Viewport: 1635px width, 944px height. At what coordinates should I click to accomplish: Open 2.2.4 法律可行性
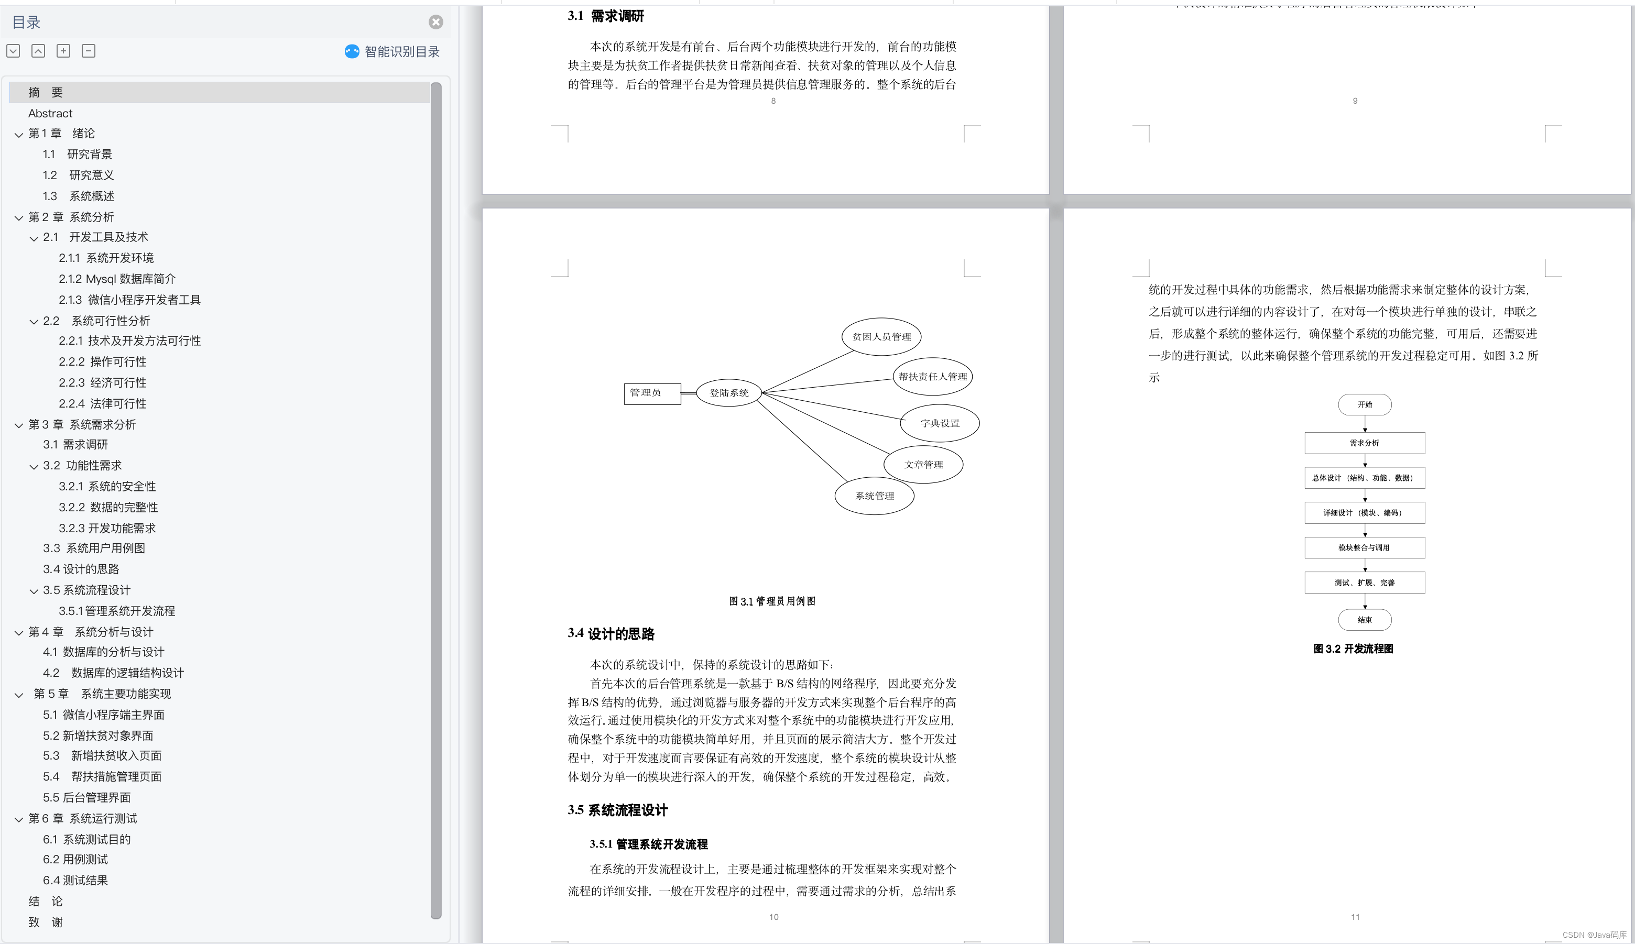103,403
